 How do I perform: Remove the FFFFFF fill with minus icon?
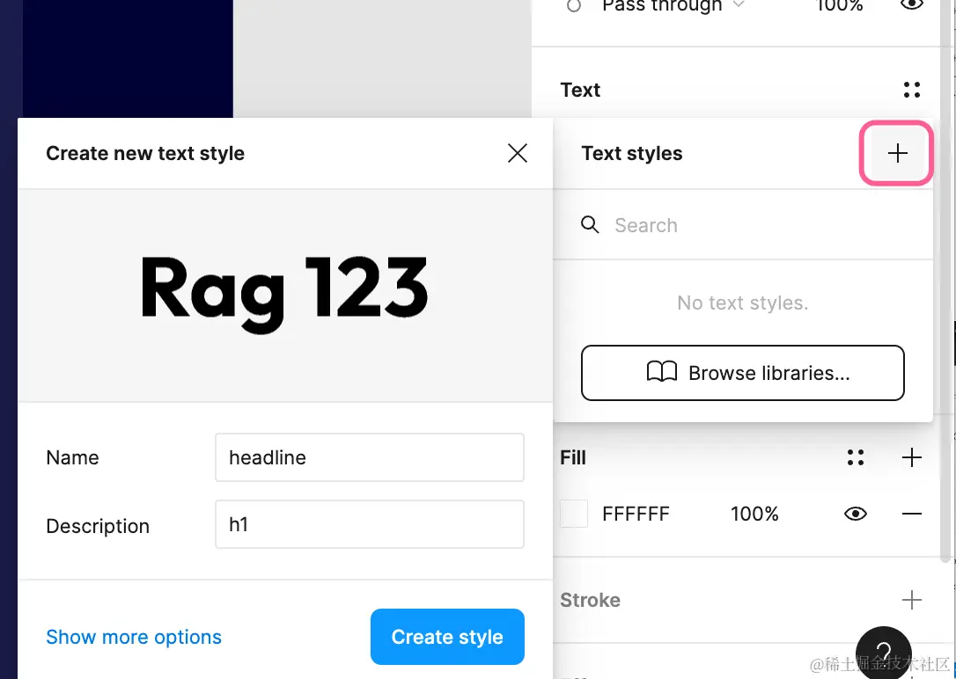(911, 514)
